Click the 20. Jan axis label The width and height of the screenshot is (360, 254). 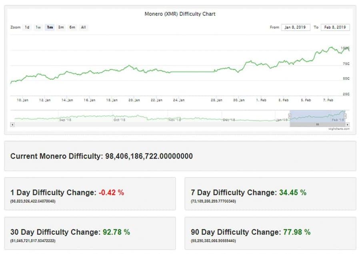pos(134,100)
